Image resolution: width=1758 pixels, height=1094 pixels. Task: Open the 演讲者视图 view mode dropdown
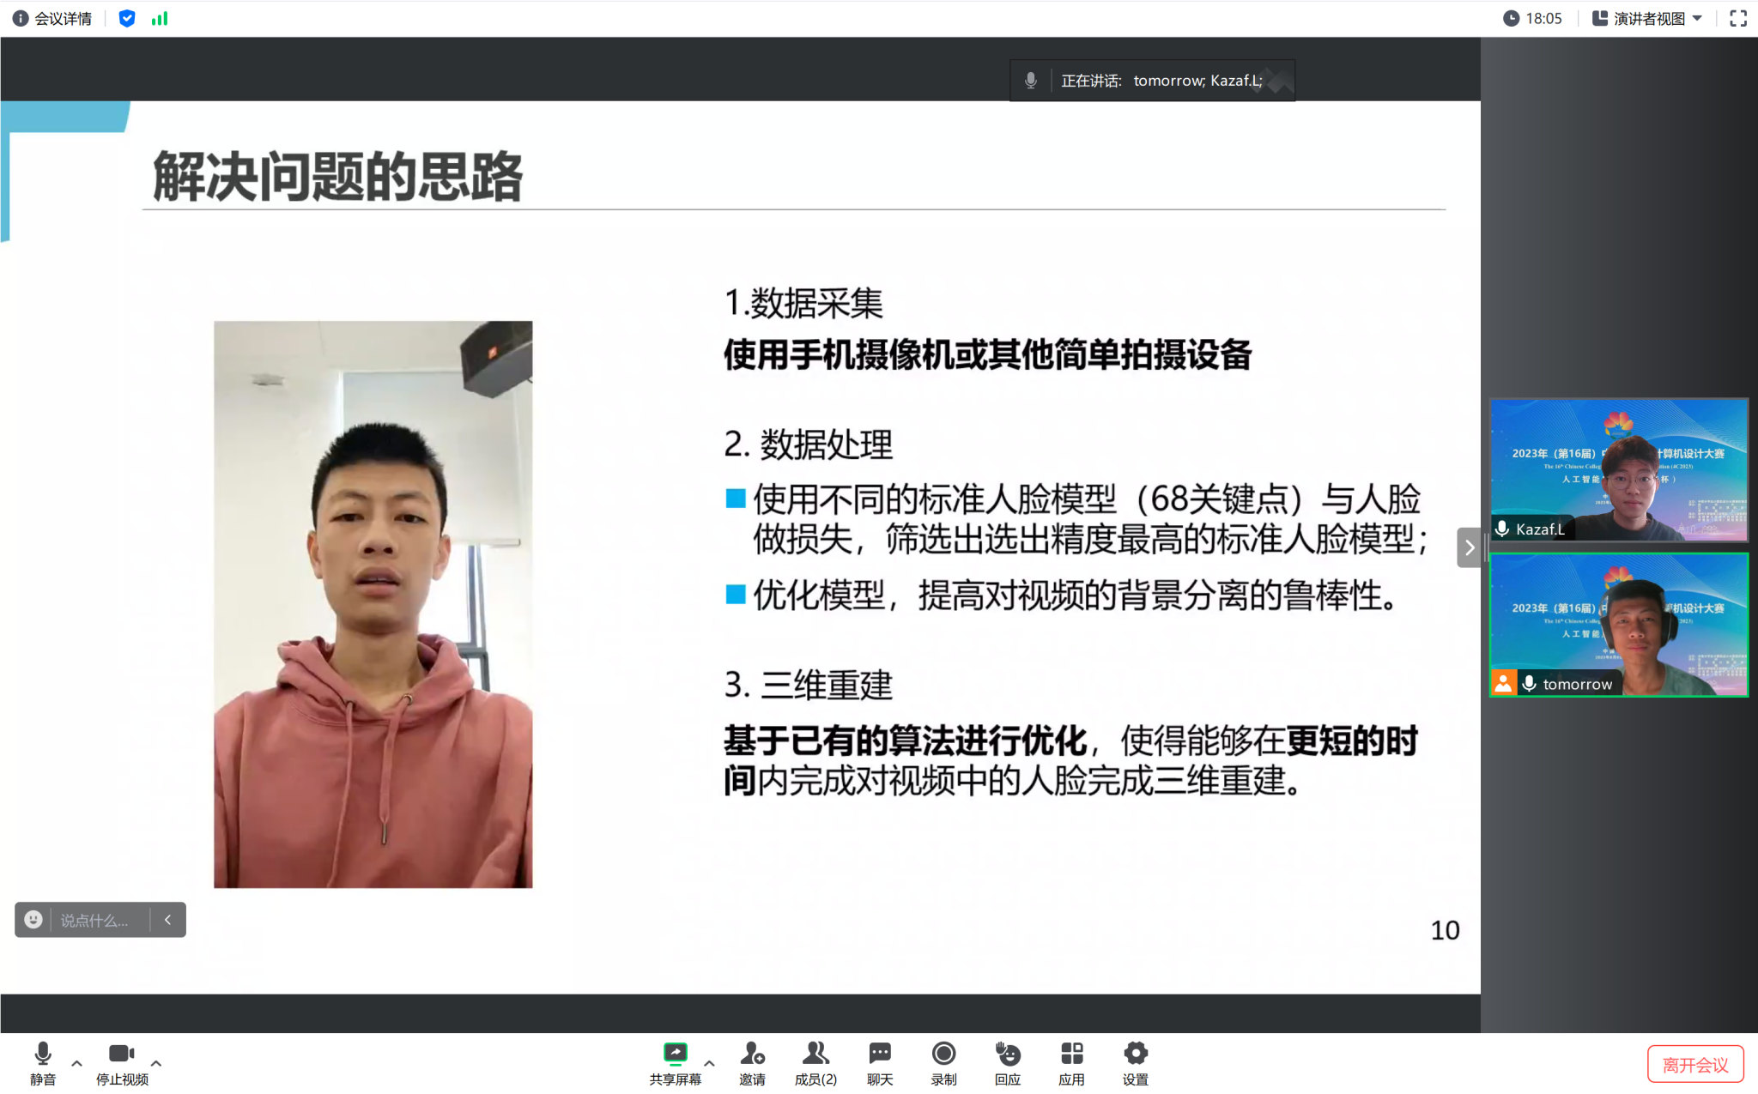1646,18
